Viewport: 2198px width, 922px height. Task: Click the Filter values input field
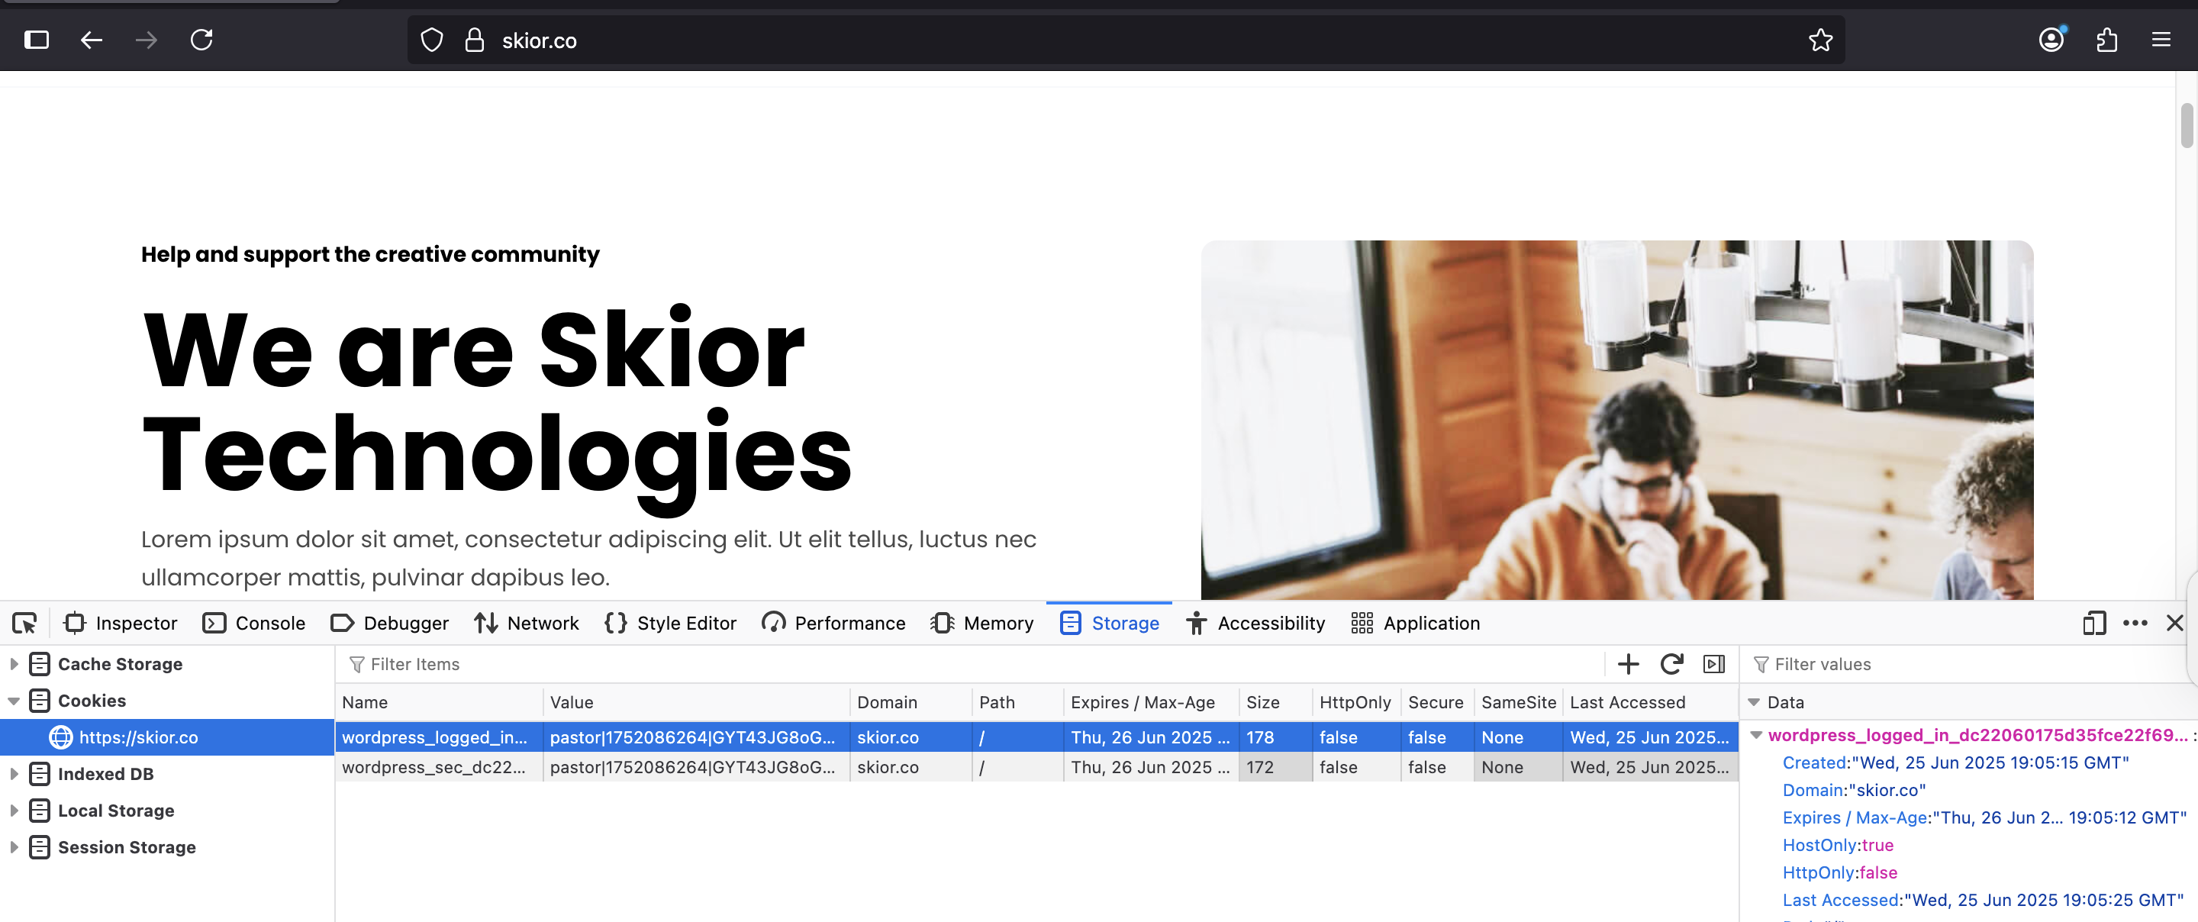1971,664
